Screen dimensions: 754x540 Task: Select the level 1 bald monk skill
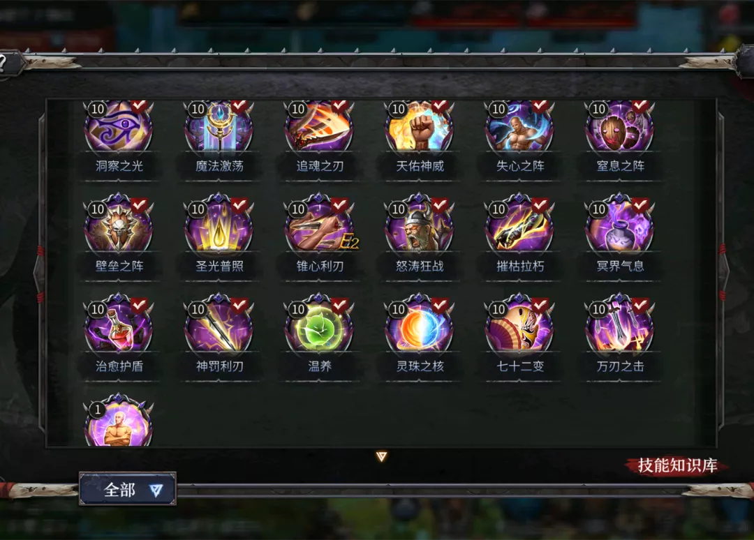(x=119, y=421)
